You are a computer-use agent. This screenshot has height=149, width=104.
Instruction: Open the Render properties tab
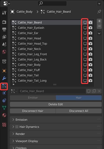coord(4,22)
